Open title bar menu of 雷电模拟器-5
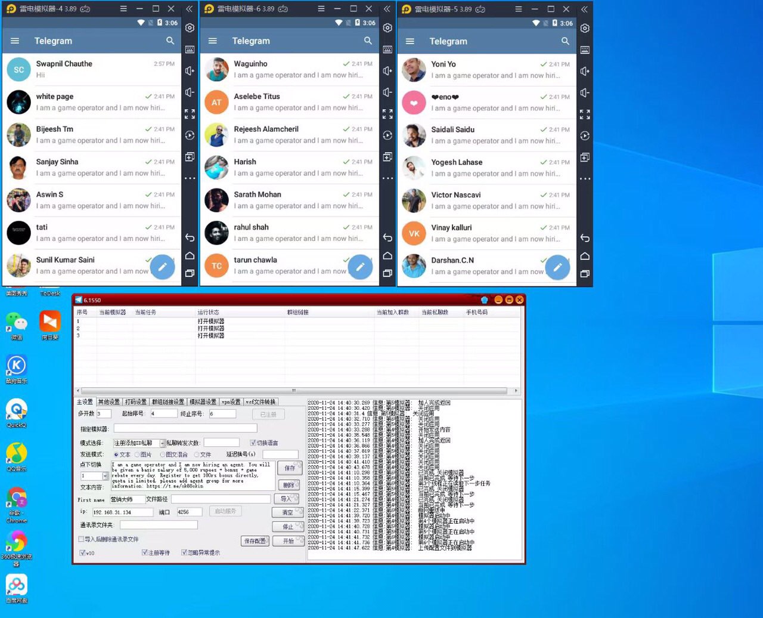The width and height of the screenshot is (763, 618). pos(518,9)
